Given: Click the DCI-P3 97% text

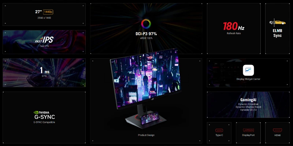Looking at the screenshot, I should pyautogui.click(x=146, y=34).
